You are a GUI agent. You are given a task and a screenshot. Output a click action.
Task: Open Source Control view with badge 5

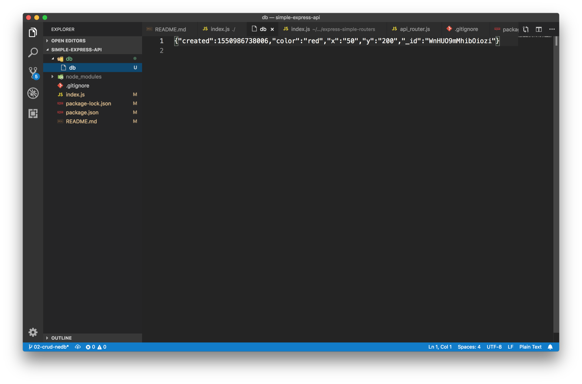pos(33,73)
